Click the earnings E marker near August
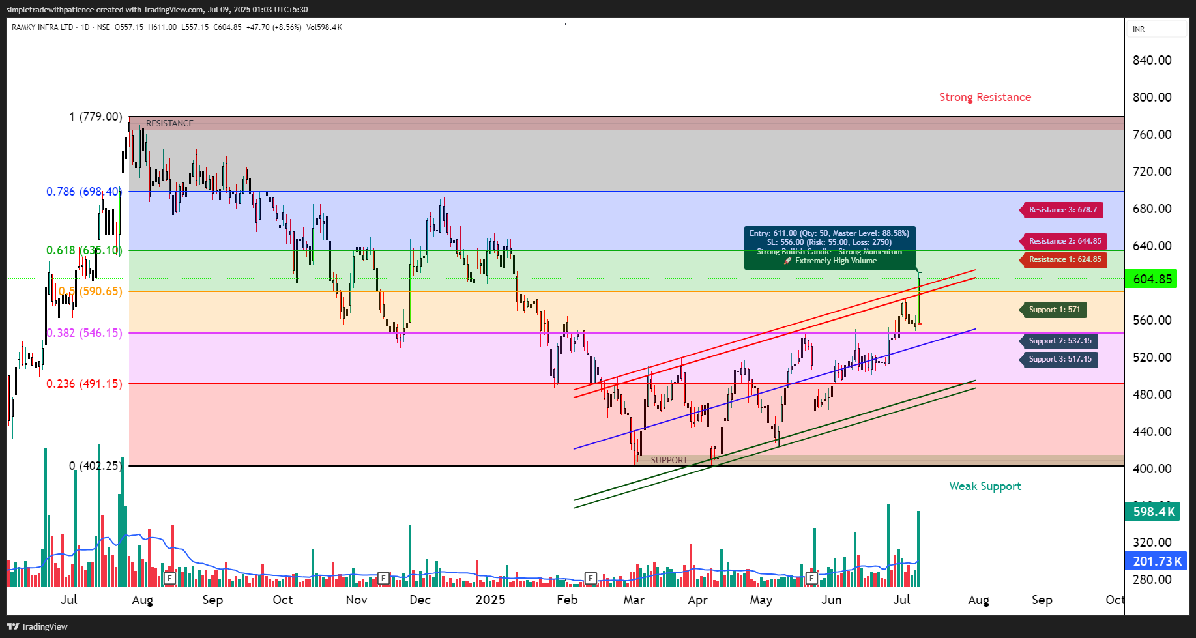The height and width of the screenshot is (638, 1196). click(x=169, y=578)
